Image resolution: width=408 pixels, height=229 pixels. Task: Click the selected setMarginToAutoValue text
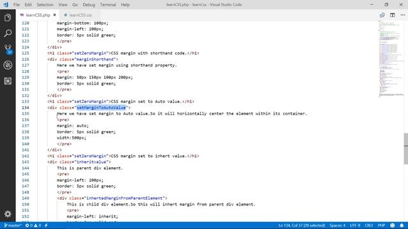click(101, 108)
